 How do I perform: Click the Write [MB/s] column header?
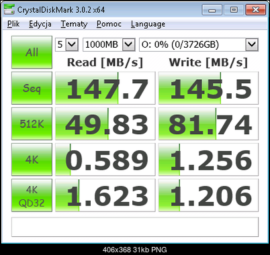tap(208, 62)
